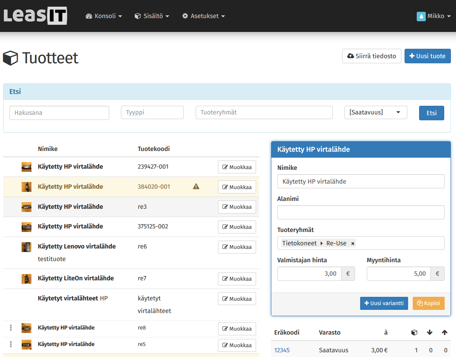Click the box stock icon column header

click(x=414, y=333)
